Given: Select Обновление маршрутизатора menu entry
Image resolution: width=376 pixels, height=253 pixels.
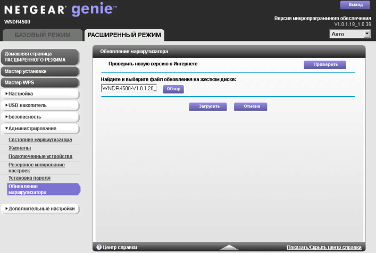Looking at the screenshot, I should 44,189.
